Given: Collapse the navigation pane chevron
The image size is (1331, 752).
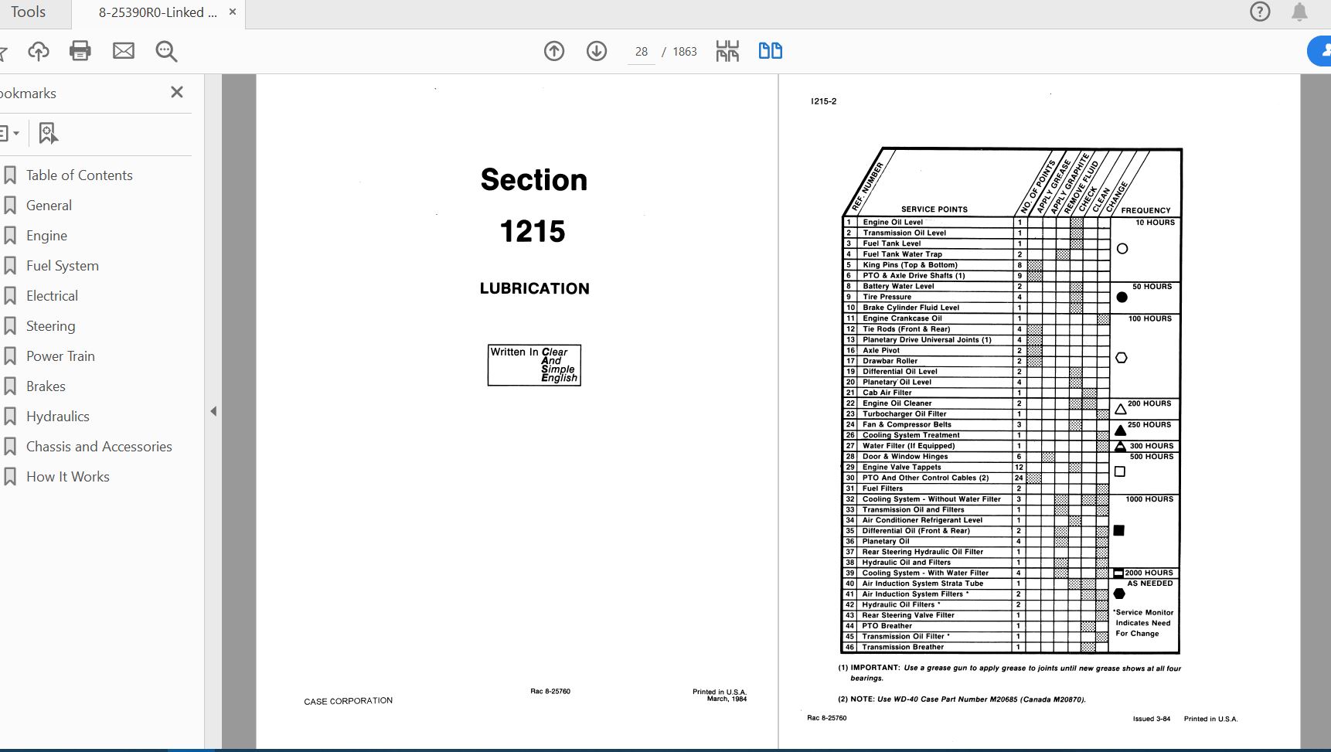Looking at the screenshot, I should [x=214, y=411].
